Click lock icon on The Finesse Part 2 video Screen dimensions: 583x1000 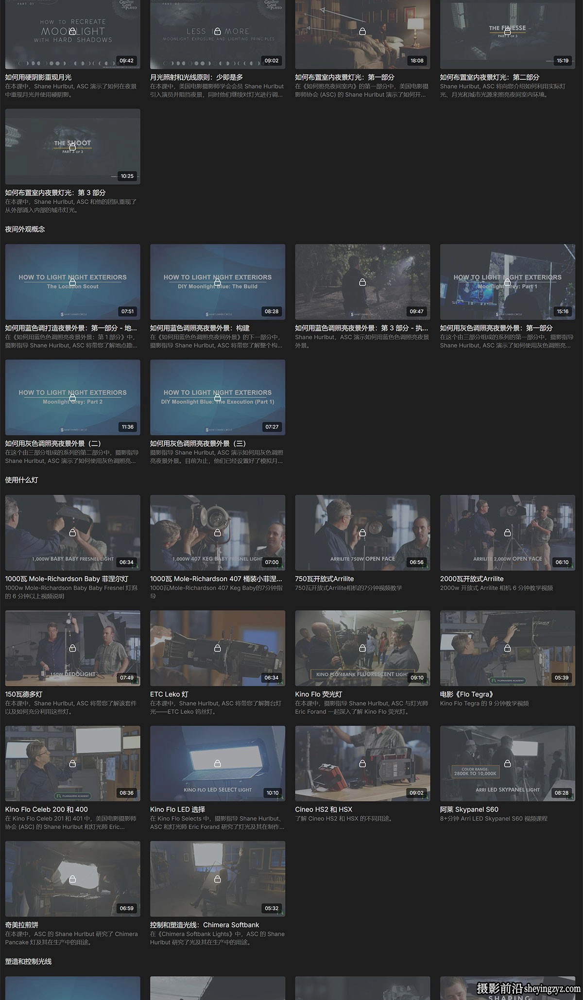coord(507,31)
